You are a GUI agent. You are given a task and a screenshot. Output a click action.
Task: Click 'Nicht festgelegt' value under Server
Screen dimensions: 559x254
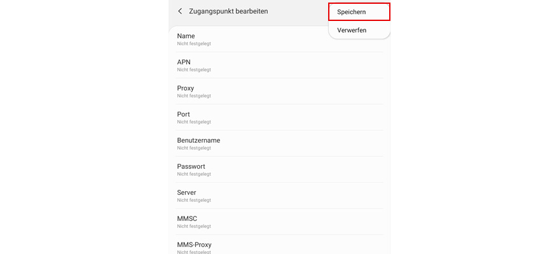[x=194, y=200]
